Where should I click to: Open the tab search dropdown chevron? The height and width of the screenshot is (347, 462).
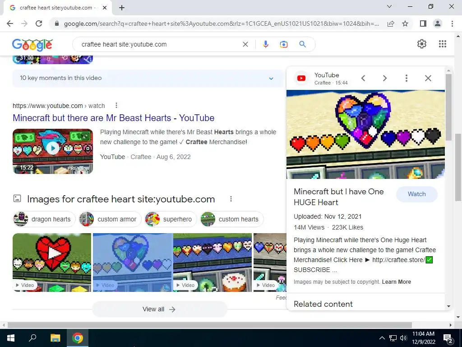(x=389, y=6)
